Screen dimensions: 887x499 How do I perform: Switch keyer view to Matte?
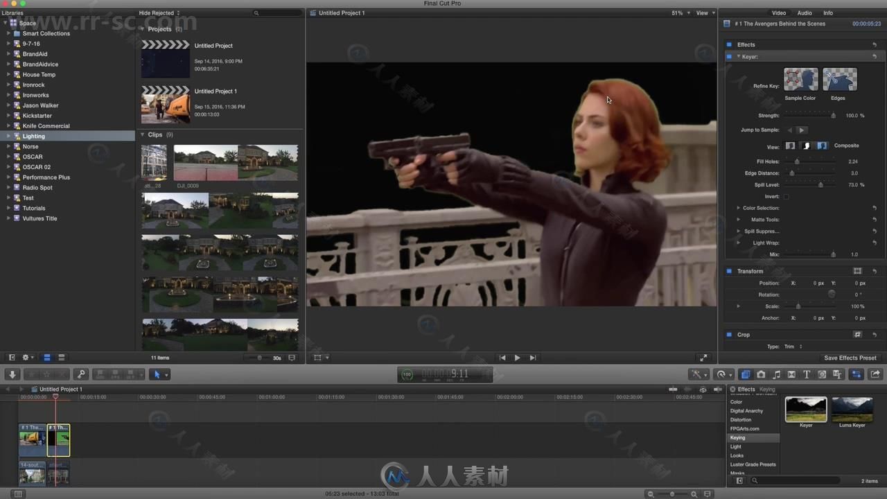pos(806,146)
